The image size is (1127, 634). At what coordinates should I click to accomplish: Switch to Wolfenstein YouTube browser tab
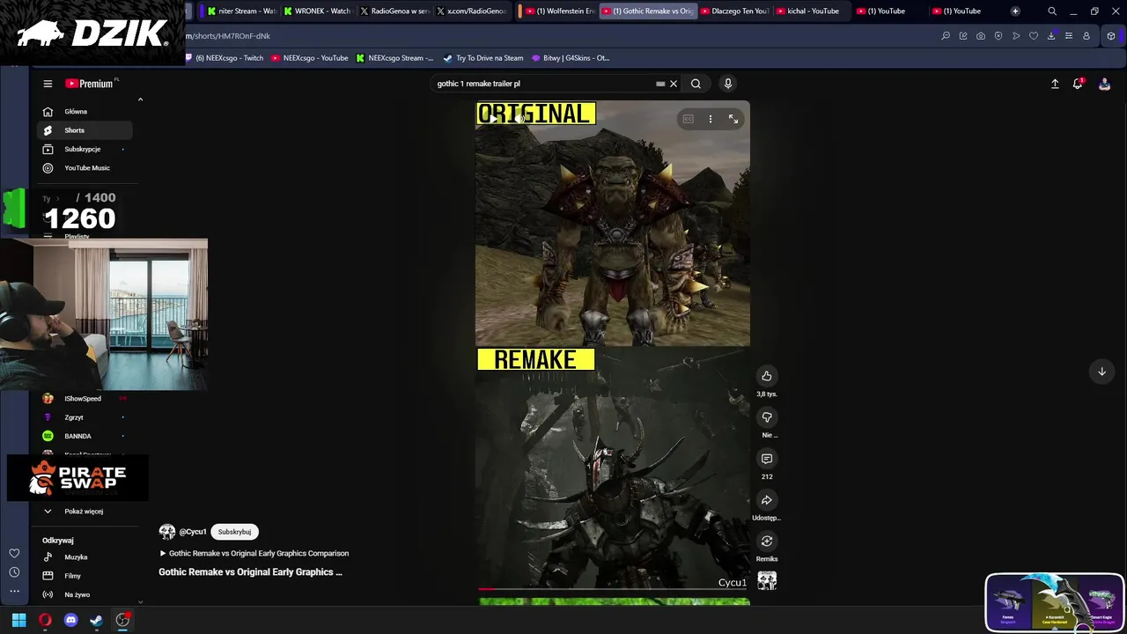560,11
